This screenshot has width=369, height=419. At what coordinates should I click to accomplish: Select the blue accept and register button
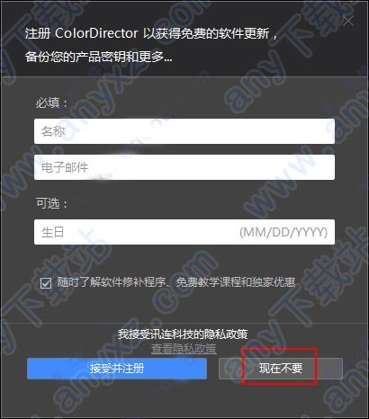click(117, 369)
